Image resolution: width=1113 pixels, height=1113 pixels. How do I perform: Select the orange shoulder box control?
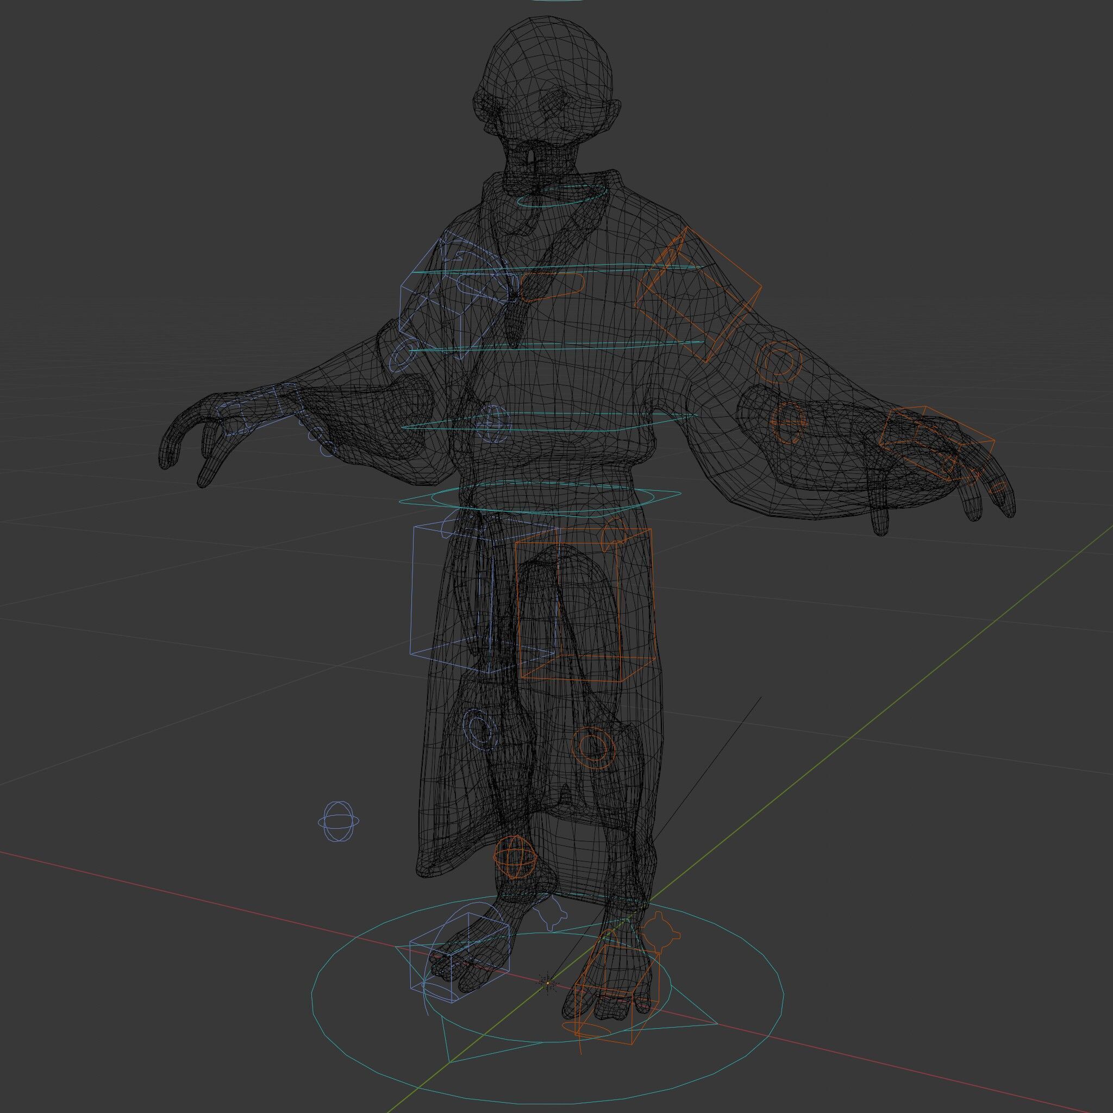[699, 294]
